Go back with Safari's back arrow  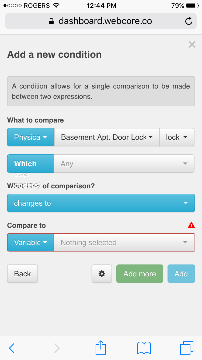pyautogui.click(x=12, y=348)
